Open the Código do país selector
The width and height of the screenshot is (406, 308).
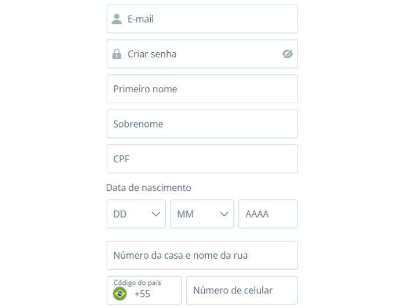tap(144, 290)
